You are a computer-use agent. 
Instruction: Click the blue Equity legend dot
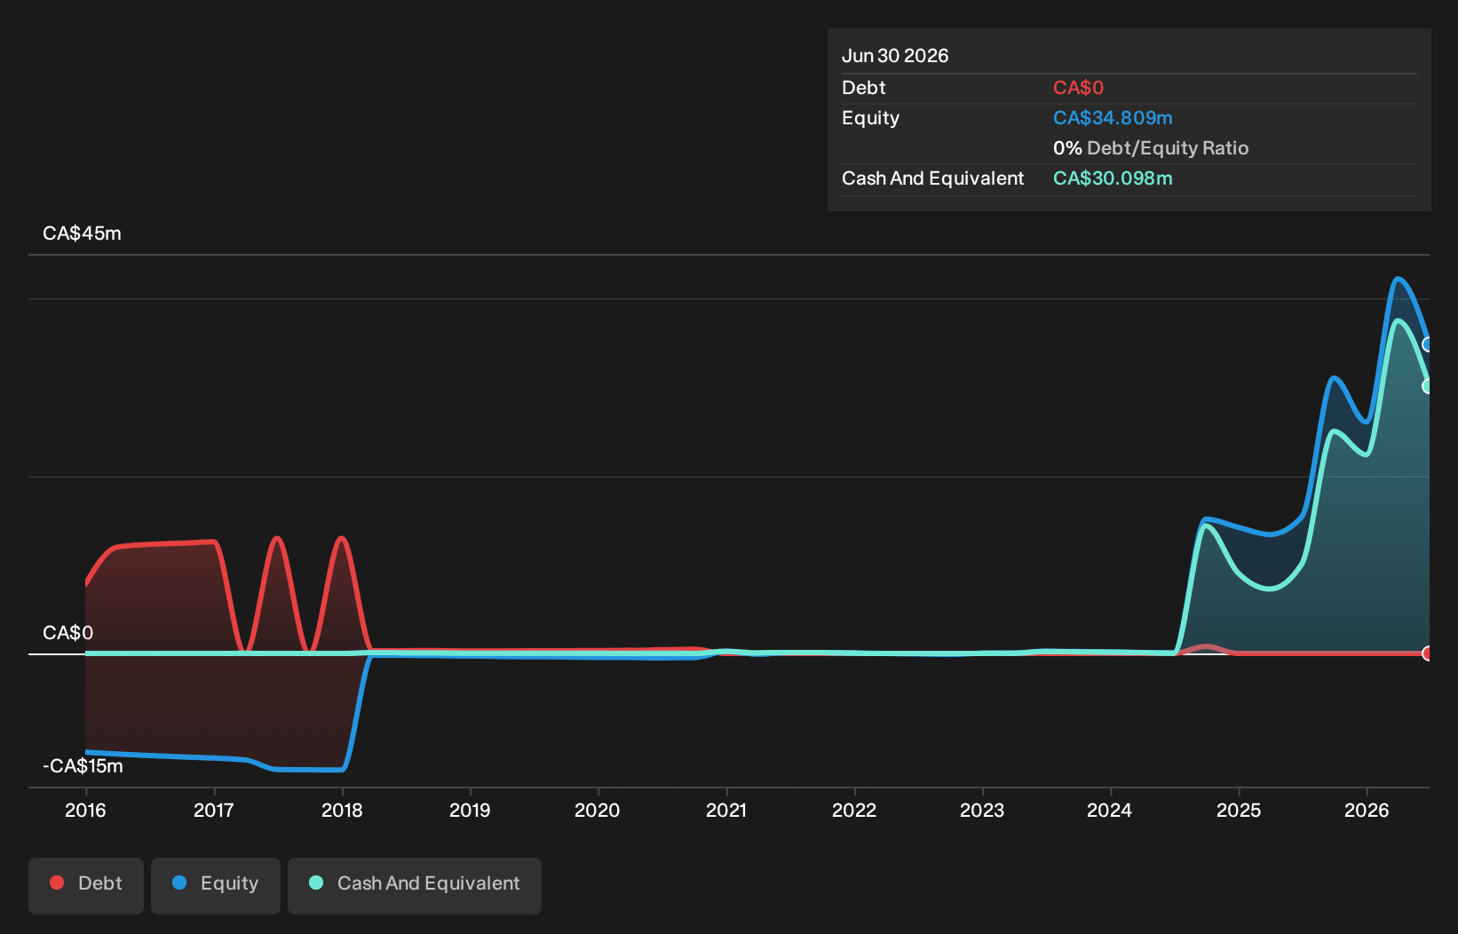click(179, 883)
